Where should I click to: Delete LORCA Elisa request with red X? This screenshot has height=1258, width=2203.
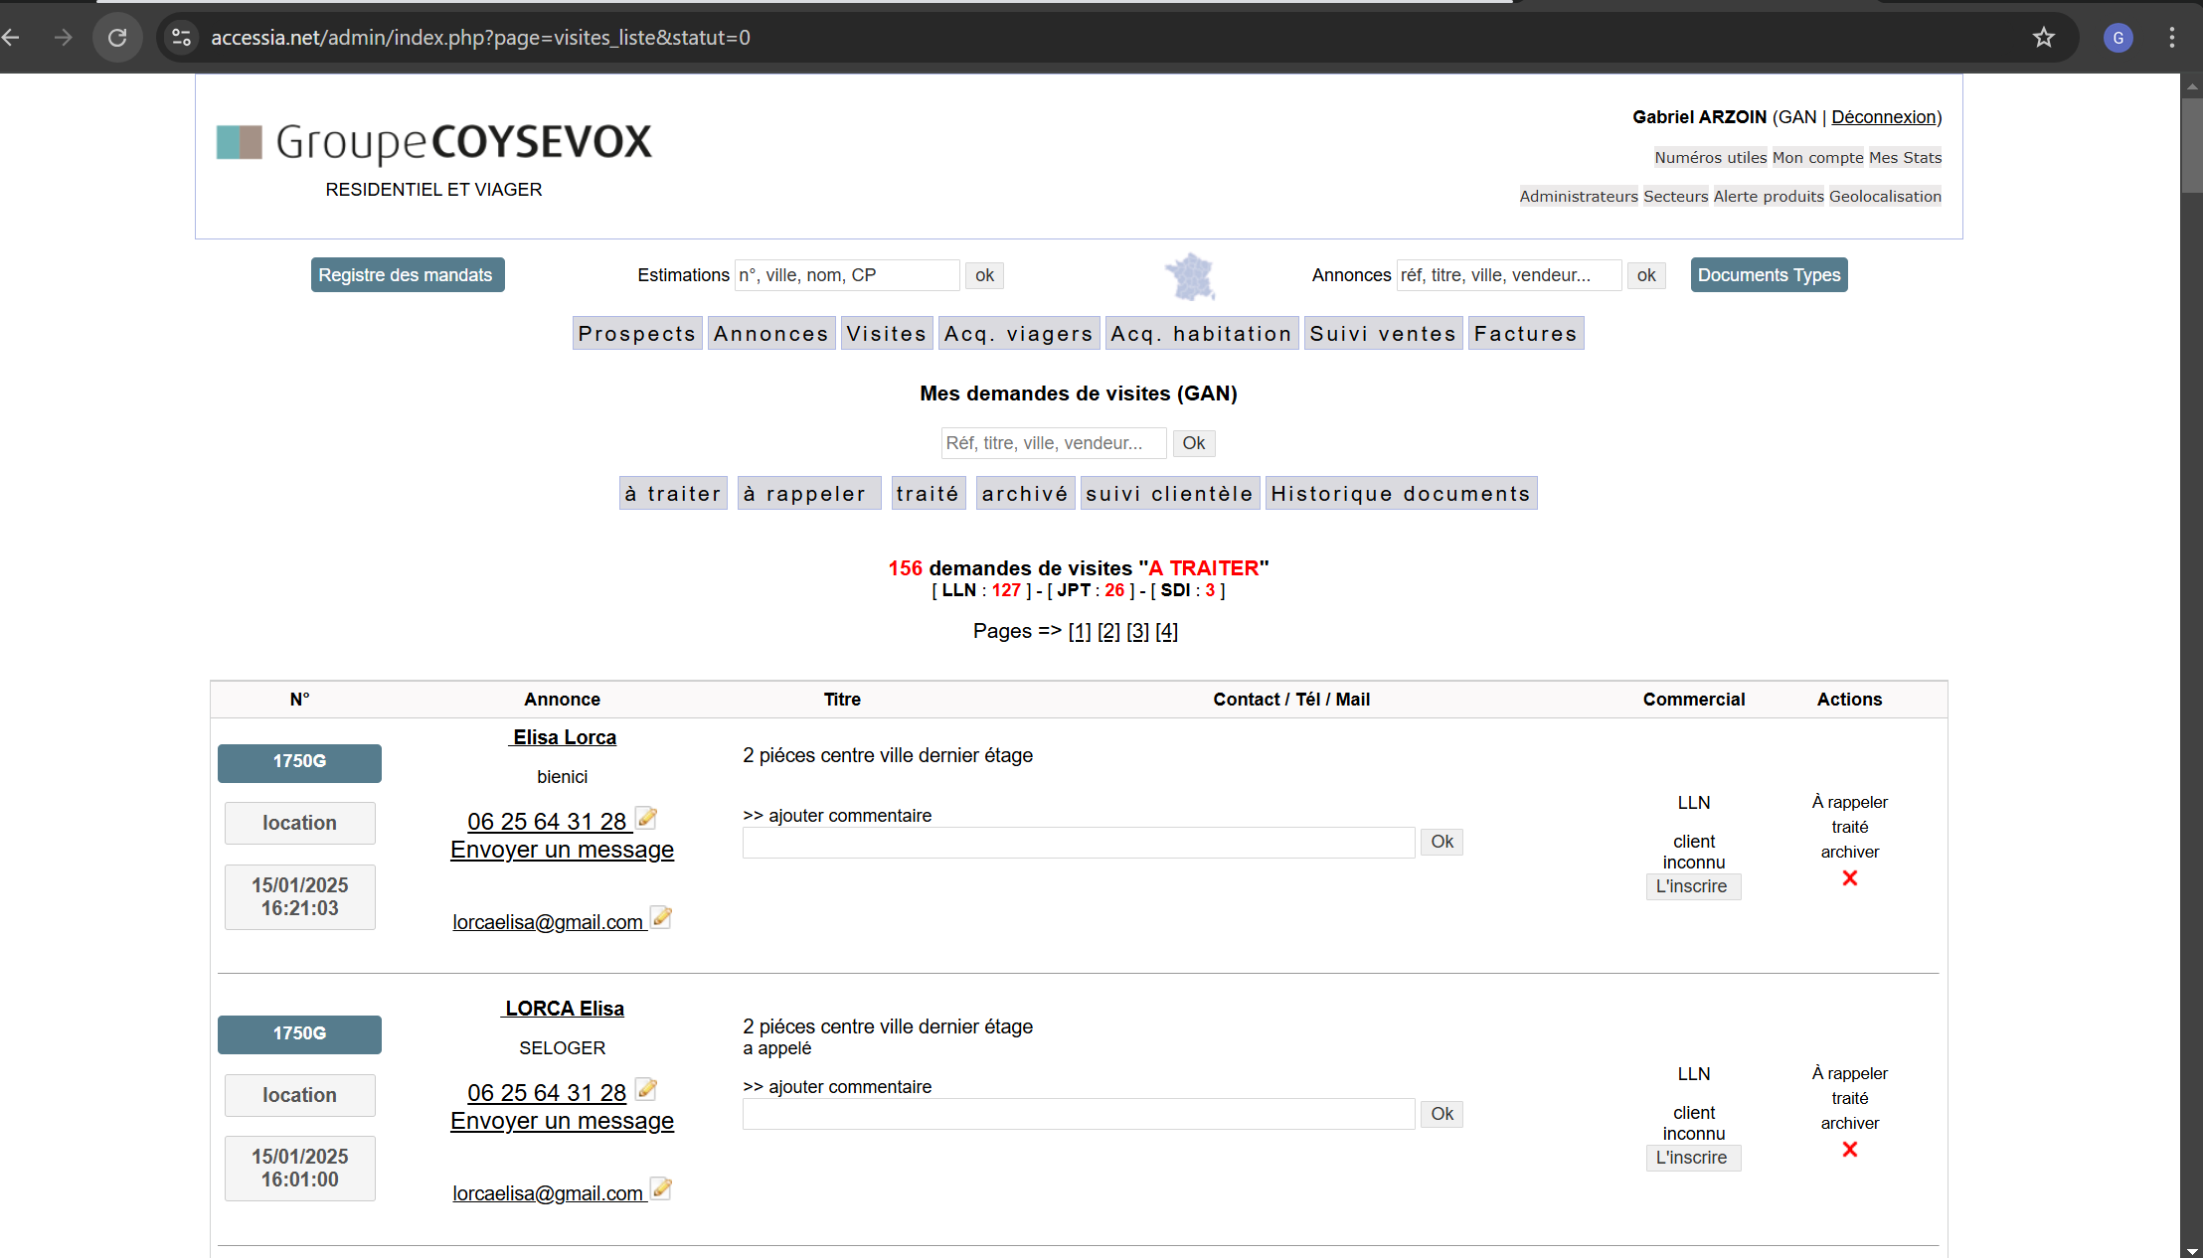click(1849, 1150)
